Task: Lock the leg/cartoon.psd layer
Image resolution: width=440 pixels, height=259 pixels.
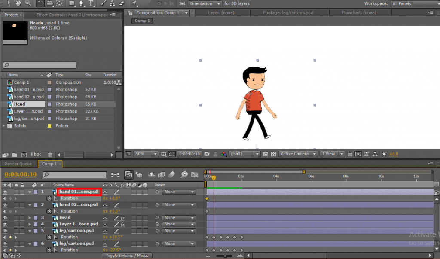Action: pos(22,231)
